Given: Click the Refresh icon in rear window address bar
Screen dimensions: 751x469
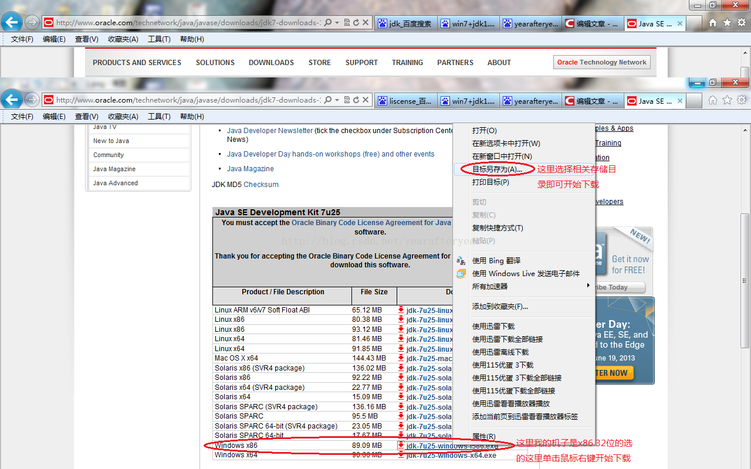Looking at the screenshot, I should (356, 23).
